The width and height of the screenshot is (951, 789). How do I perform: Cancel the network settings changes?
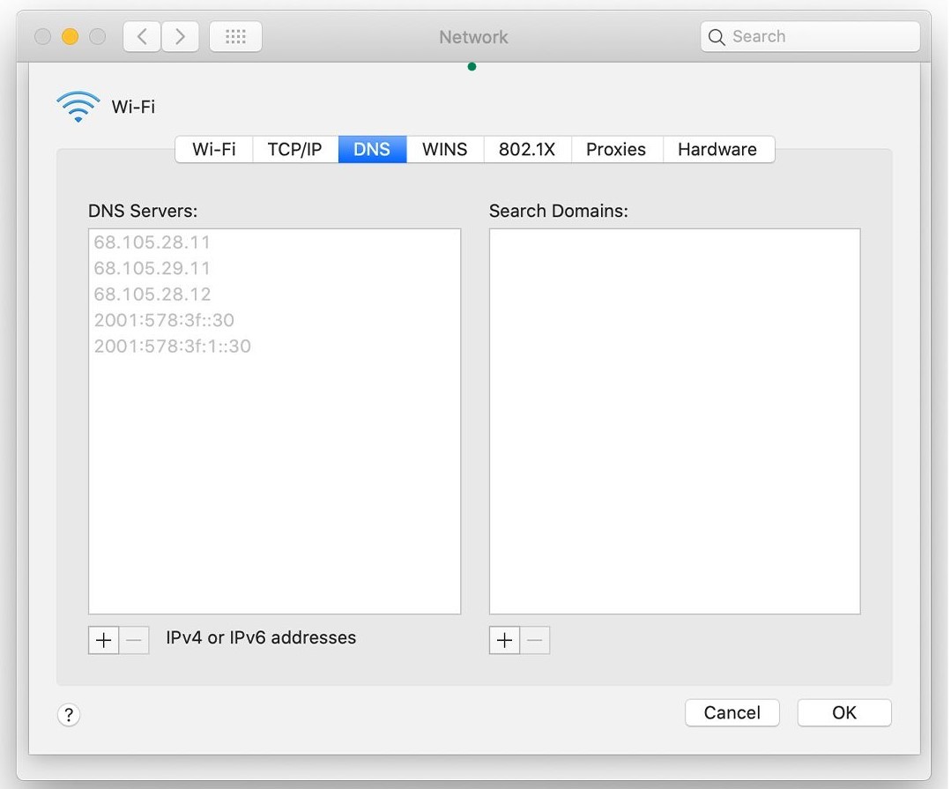click(x=732, y=712)
